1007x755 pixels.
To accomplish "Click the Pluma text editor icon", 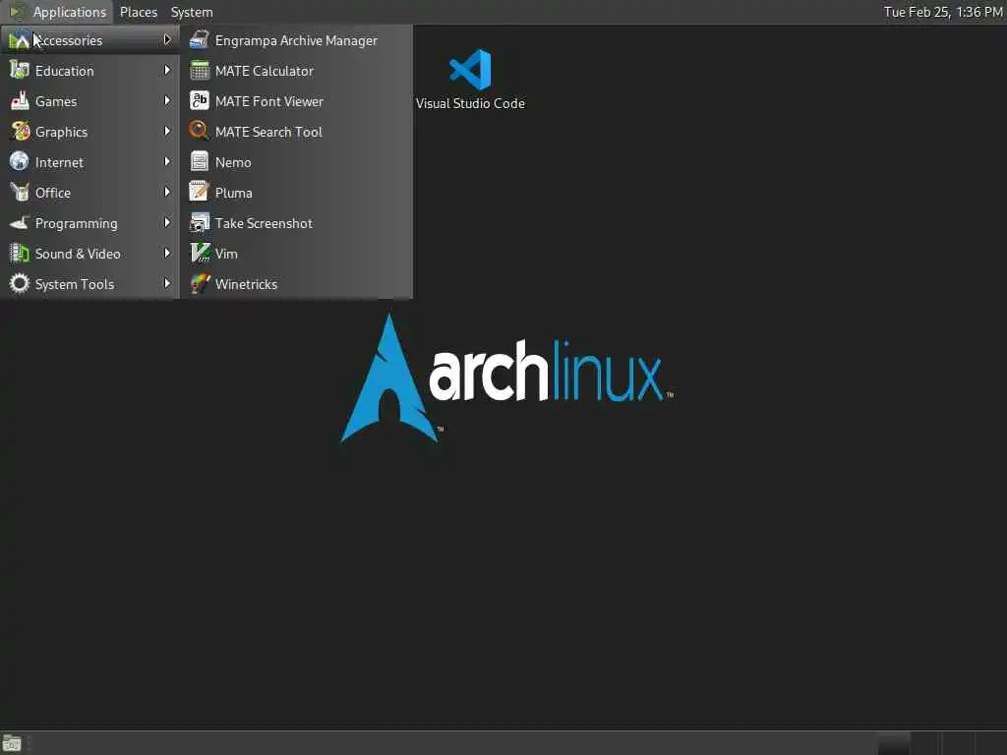I will tap(199, 192).
